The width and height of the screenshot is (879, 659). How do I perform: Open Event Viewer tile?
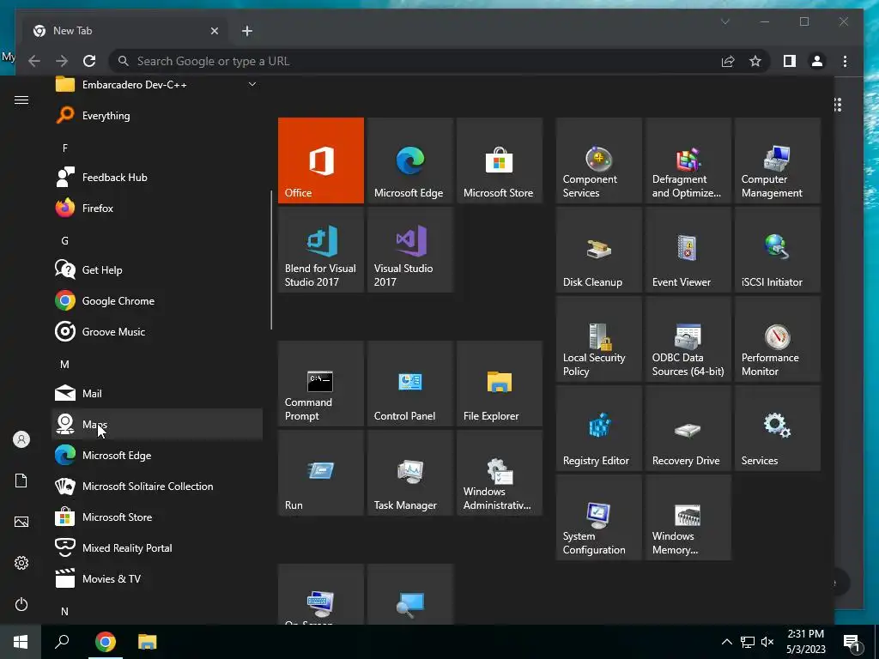pyautogui.click(x=688, y=250)
